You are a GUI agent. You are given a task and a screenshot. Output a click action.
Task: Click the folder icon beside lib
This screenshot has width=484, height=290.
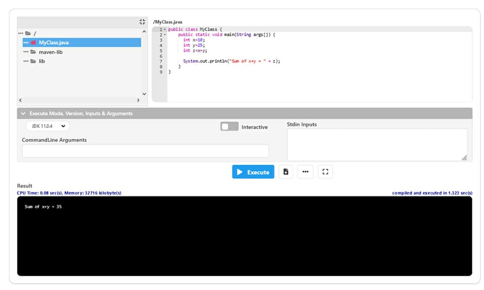pos(34,61)
